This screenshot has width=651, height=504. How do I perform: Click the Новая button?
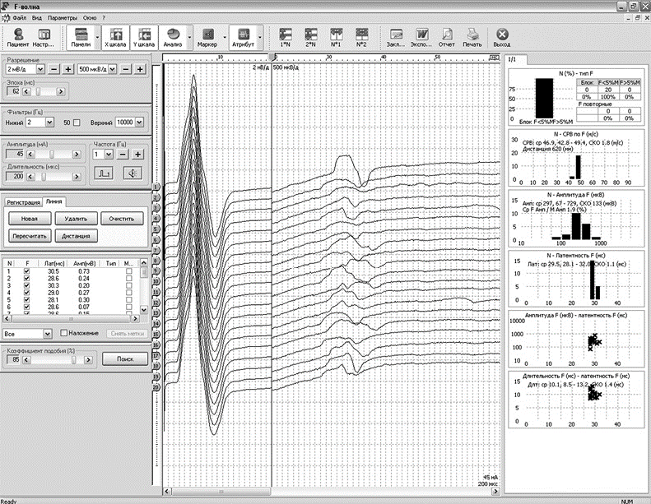[x=30, y=219]
